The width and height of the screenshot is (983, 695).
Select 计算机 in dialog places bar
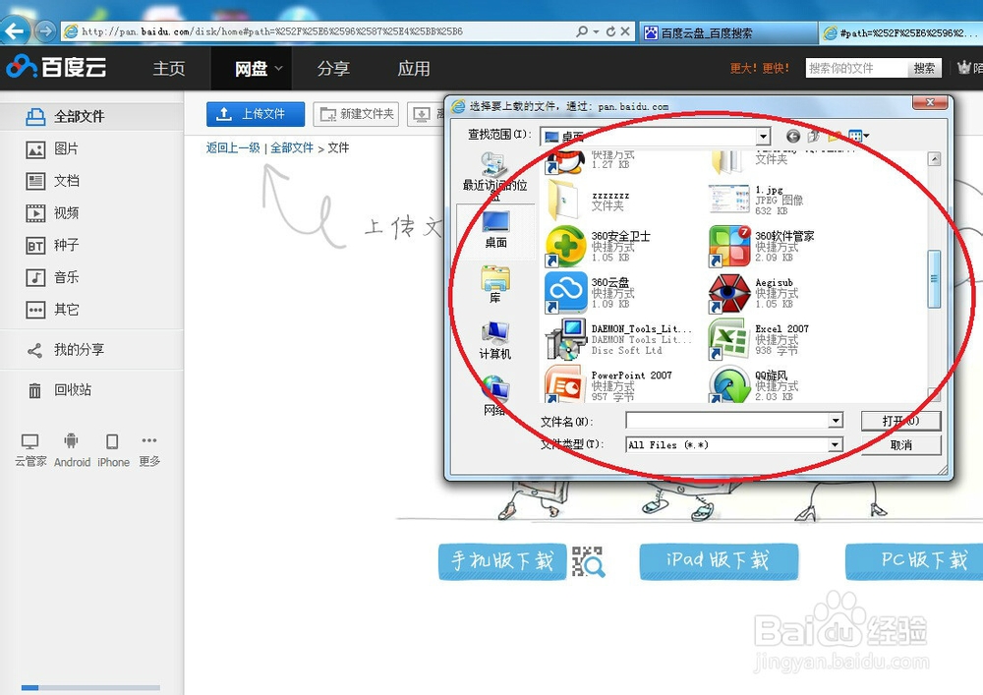[x=495, y=341]
